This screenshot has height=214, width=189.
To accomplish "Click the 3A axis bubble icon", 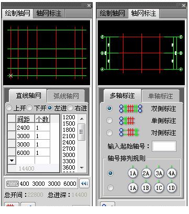I will click(x=159, y=173).
